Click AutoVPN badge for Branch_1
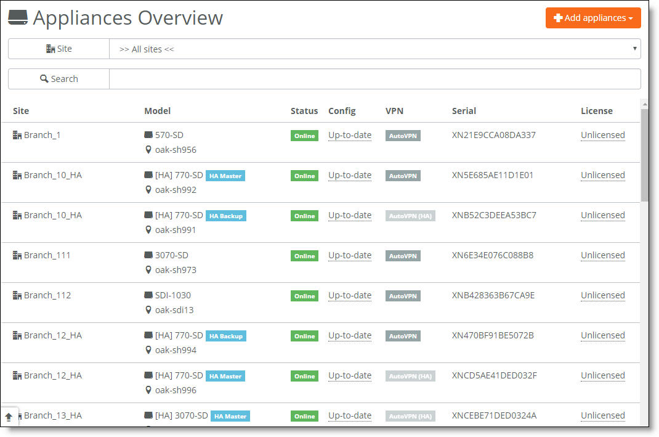The height and width of the screenshot is (437, 659). (x=403, y=136)
